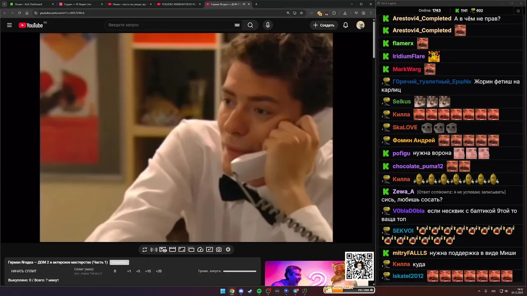Toggle loop video in player toolbar
527x296 pixels.
[x=145, y=250]
